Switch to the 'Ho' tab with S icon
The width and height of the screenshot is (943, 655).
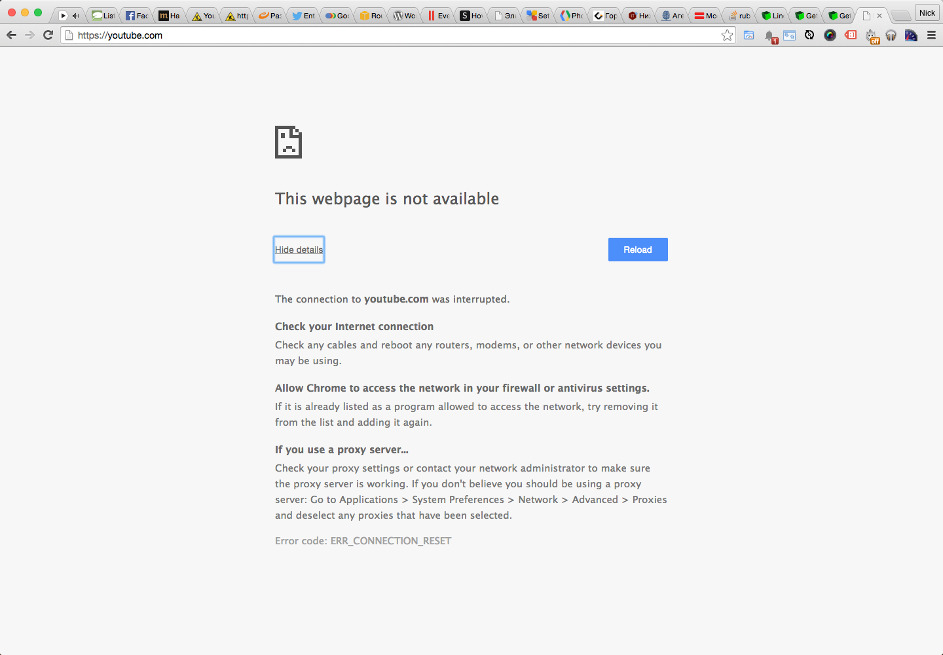coord(471,16)
